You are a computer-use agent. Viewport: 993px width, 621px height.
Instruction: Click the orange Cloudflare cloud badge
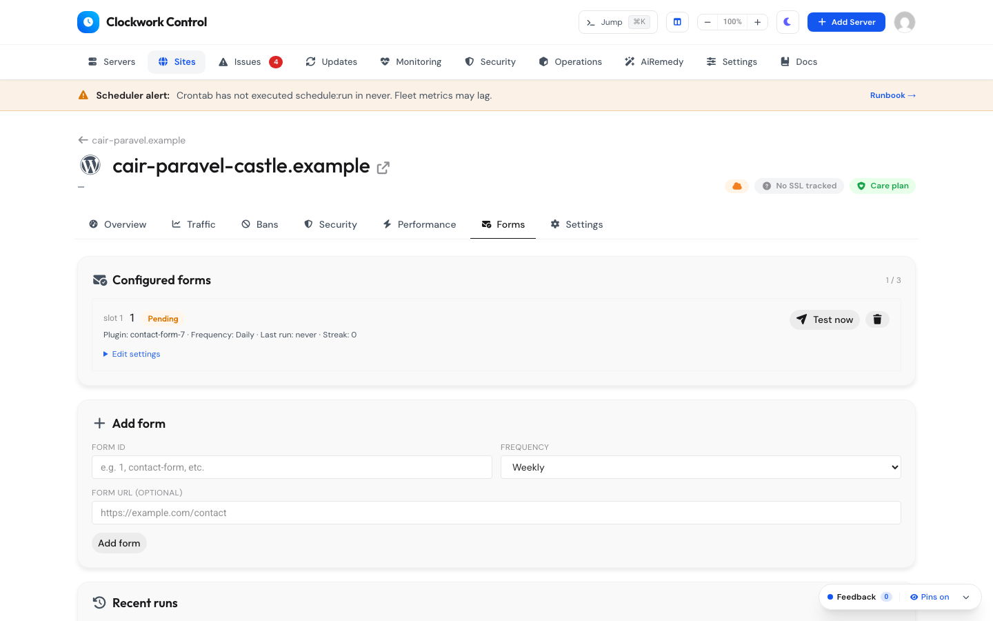pyautogui.click(x=737, y=186)
